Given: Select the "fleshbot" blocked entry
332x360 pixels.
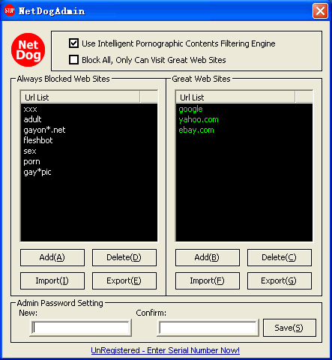Looking at the screenshot, I should pos(38,140).
